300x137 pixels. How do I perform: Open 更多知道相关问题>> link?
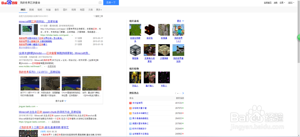point(28,48)
